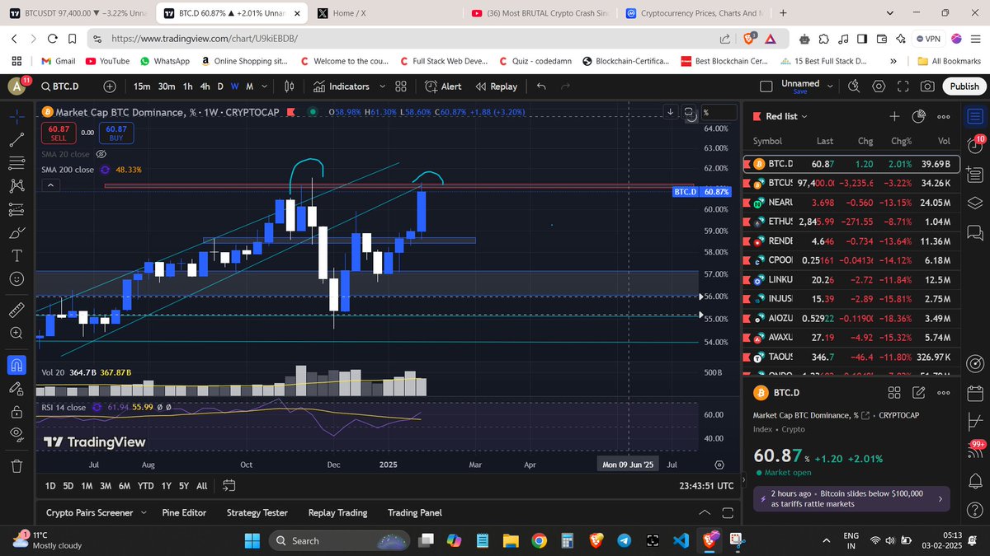Open the candlestick chart style menu
This screenshot has width=990, height=556.
(290, 86)
